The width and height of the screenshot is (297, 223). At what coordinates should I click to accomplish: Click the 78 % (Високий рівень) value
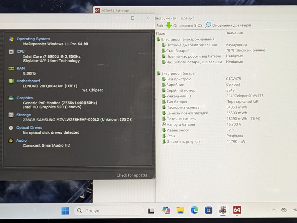pos(246,50)
